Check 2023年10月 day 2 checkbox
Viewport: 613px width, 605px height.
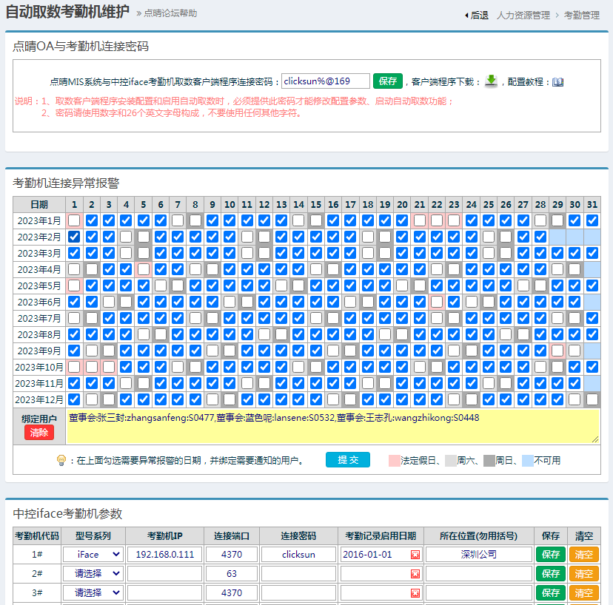coord(92,367)
